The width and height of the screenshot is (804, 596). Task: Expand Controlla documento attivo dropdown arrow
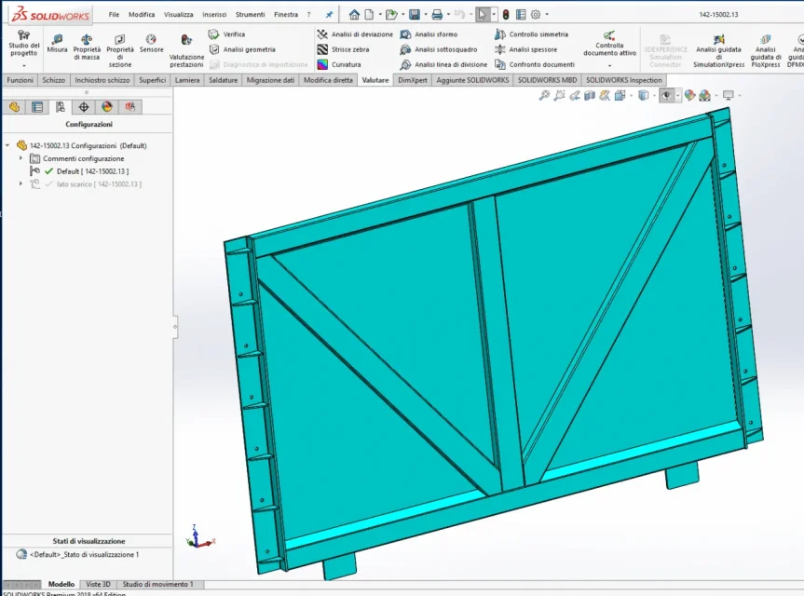(609, 65)
